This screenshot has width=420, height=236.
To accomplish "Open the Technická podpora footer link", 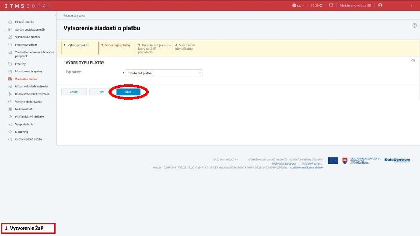I will 283,163.
